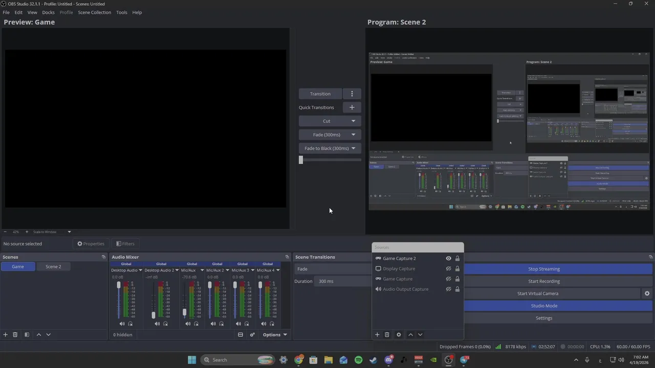
Task: Float the Audio Mixer dock using corner icon
Action: (287, 257)
